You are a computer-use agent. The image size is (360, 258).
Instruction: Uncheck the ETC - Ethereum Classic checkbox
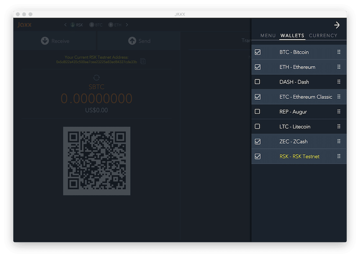pos(258,97)
